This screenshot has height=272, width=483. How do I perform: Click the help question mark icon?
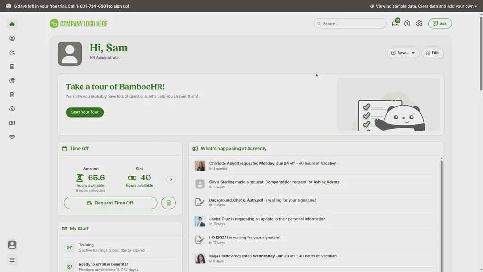click(x=407, y=23)
